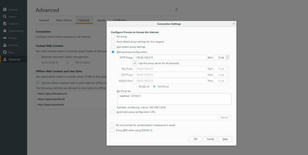Close the Connection Settings dialog
The width and height of the screenshot is (308, 155).
coord(234,24)
